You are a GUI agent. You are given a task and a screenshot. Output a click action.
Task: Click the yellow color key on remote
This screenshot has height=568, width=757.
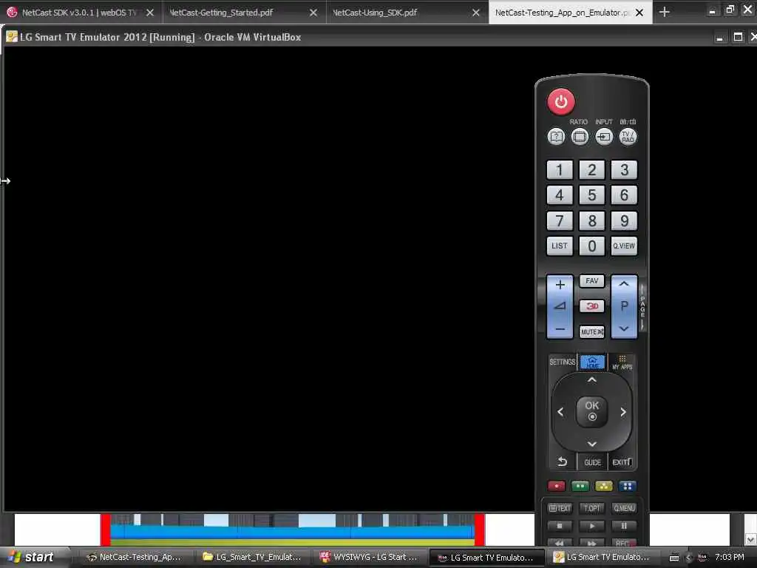[x=603, y=487]
